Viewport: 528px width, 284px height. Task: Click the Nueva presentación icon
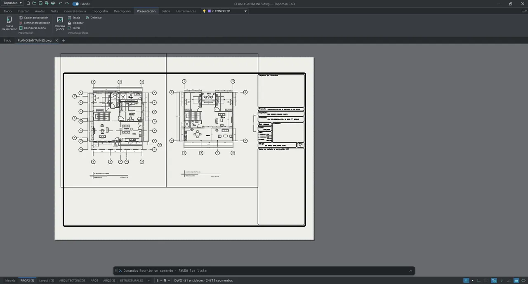[x=9, y=20]
